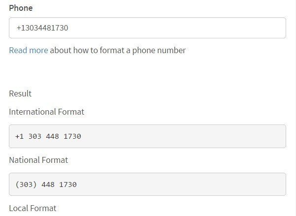
Task: Click the 'Result' heading text
Action: (20, 93)
